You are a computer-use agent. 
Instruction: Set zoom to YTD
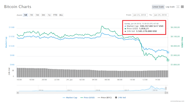[55, 15]
